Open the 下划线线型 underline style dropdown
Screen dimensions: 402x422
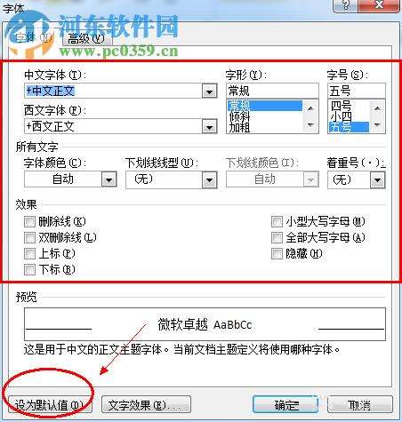click(x=209, y=179)
